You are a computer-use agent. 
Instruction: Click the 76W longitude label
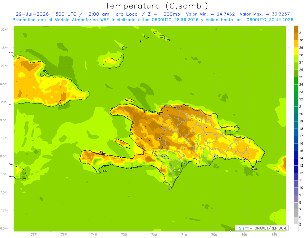pos(34,235)
